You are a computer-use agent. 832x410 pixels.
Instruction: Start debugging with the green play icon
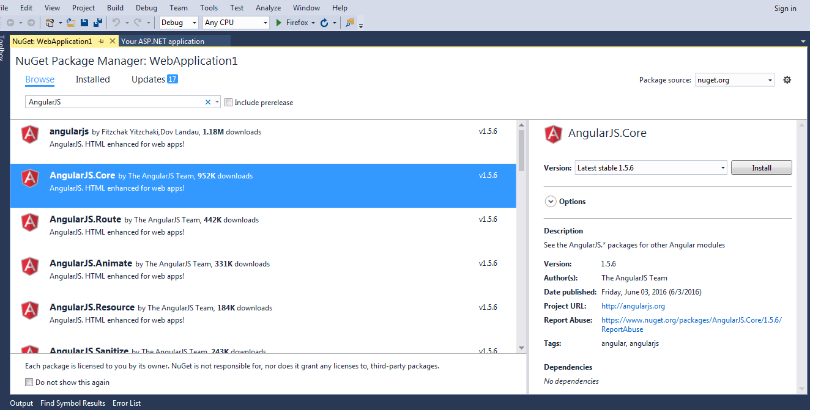tap(279, 23)
